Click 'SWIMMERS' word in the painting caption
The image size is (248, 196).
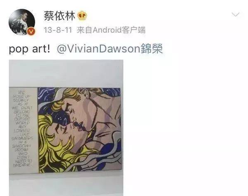tap(22, 139)
